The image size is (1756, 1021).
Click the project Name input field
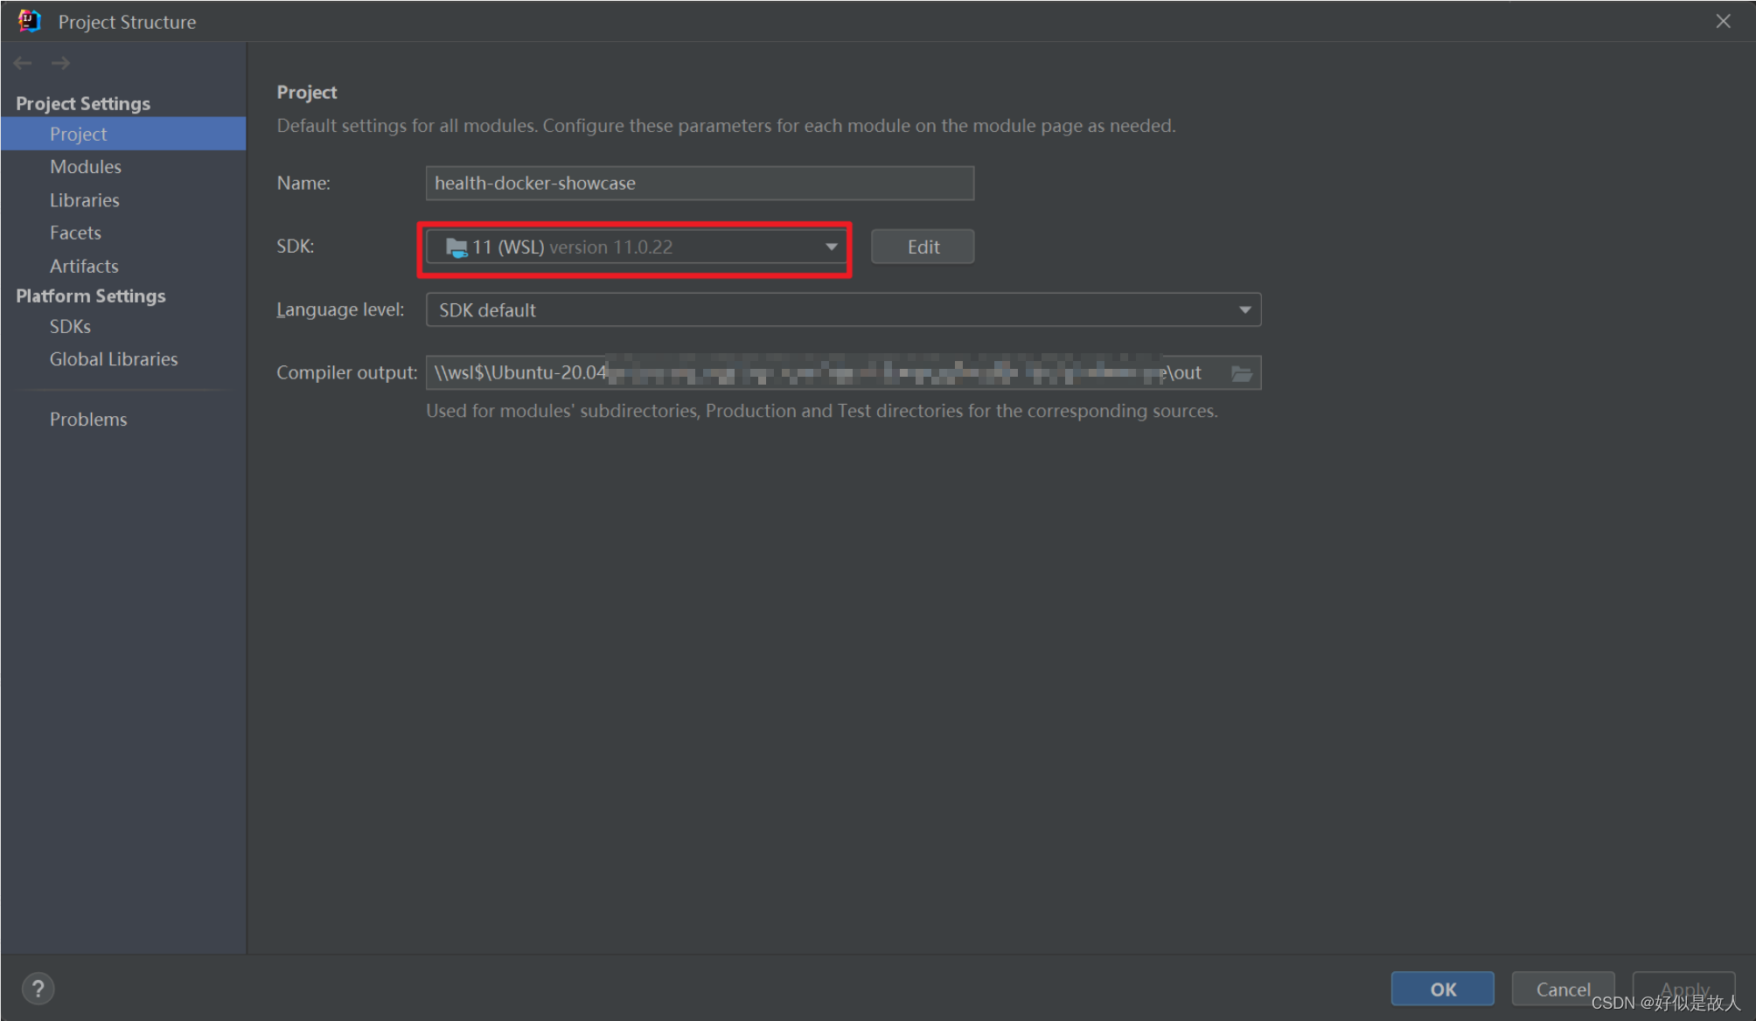coord(698,183)
